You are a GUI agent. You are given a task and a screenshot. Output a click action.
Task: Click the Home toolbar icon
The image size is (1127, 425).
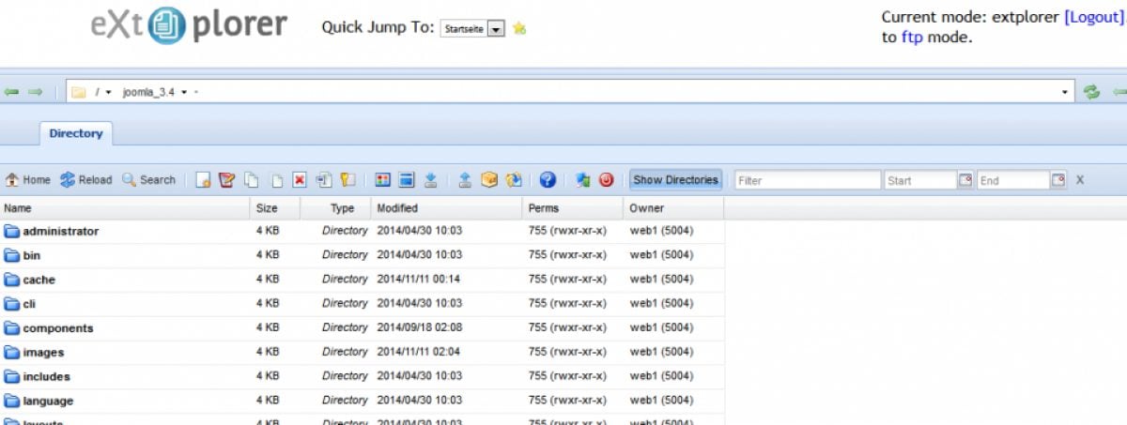pos(28,180)
